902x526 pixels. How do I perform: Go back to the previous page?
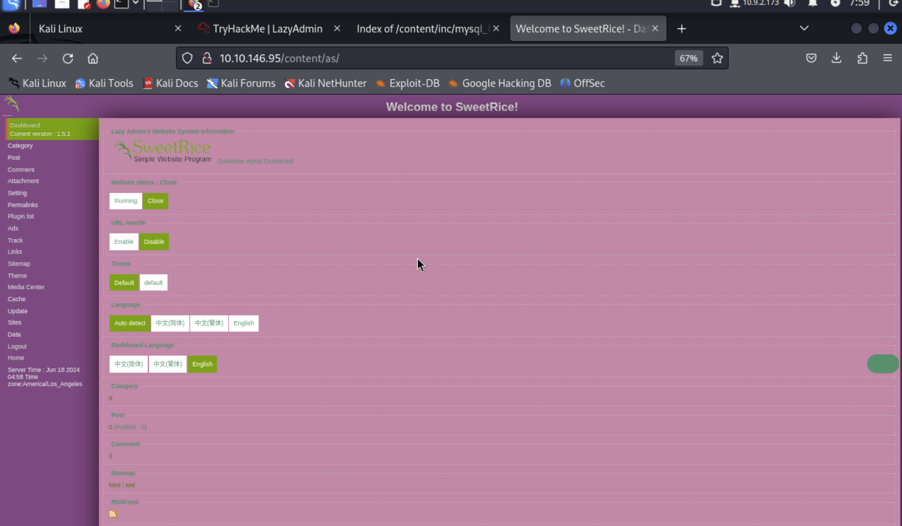17,58
